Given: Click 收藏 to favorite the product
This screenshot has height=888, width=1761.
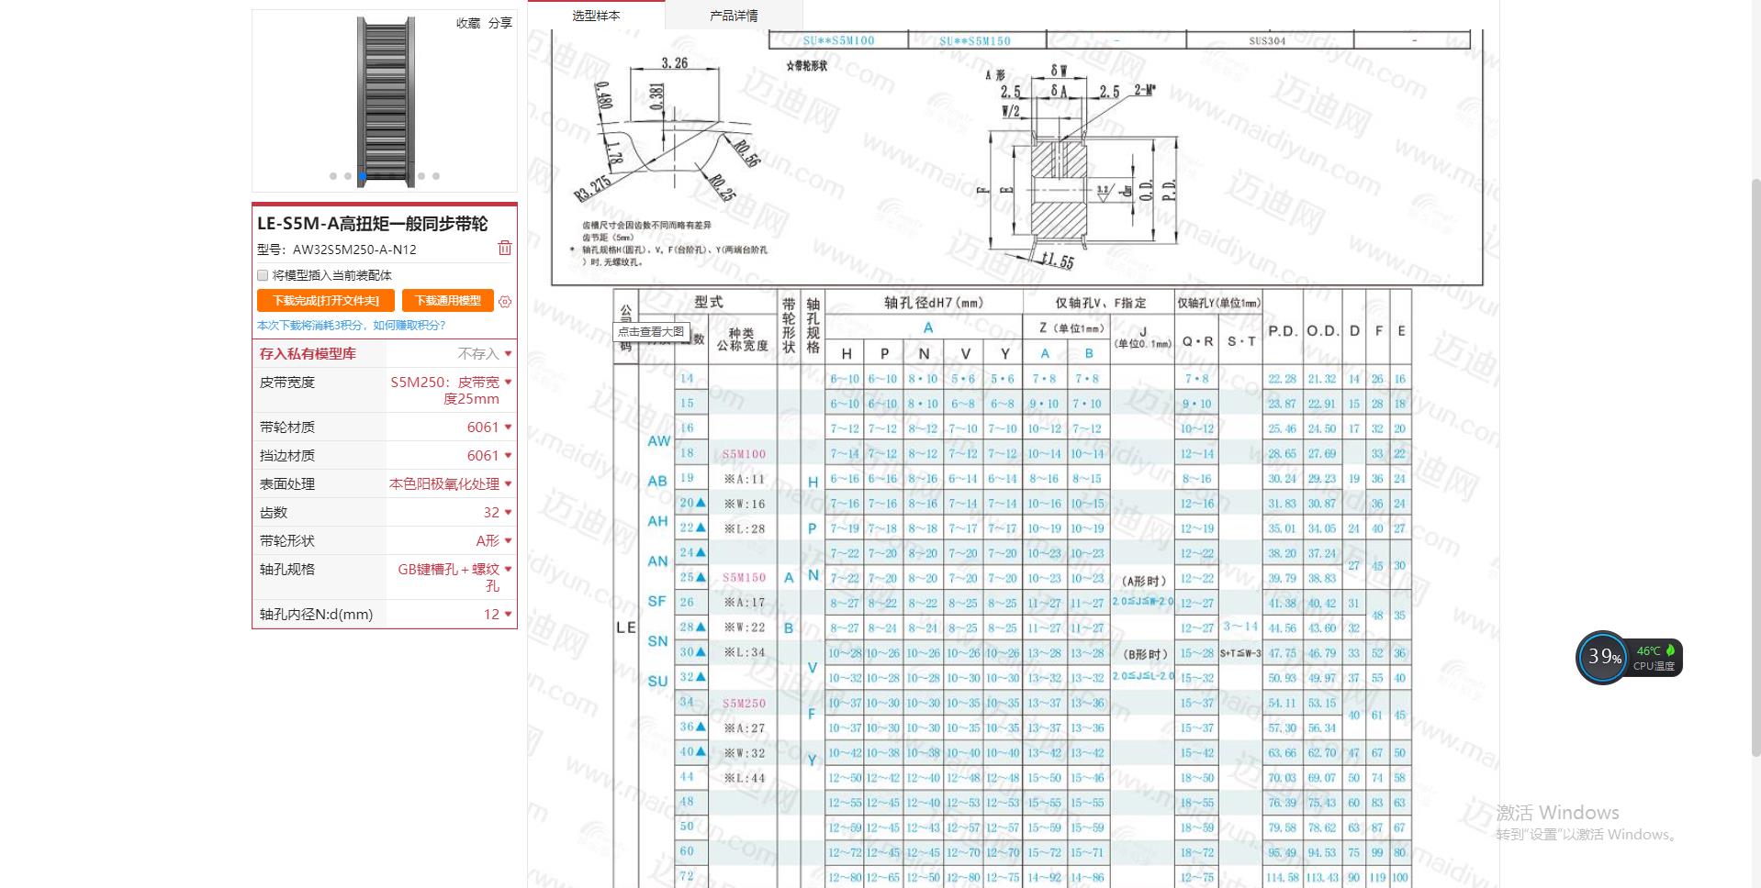Looking at the screenshot, I should 468,23.
